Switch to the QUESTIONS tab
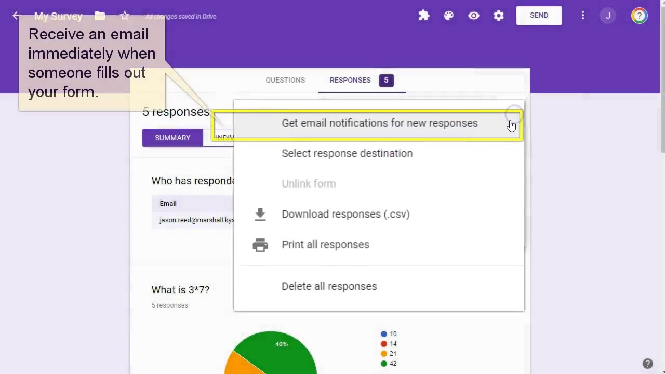 (285, 80)
